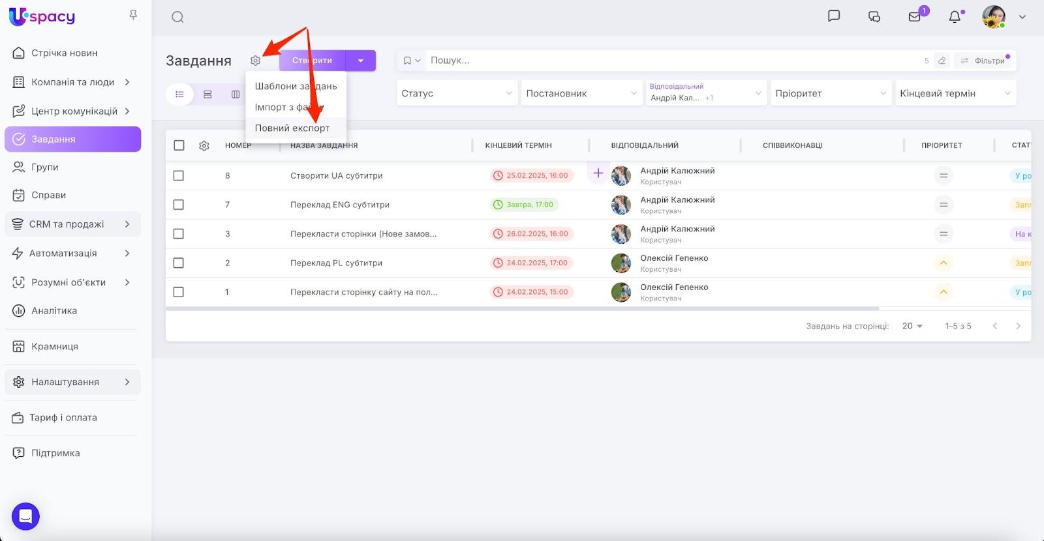Tick checkbox for task Створити UA субтитри
The image size is (1044, 541).
[x=179, y=176]
